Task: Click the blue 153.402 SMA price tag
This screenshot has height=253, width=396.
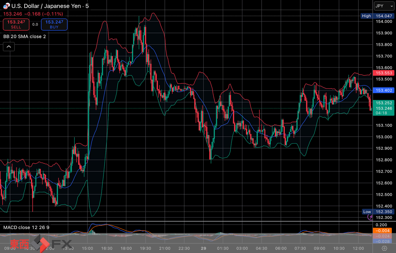Action: 384,90
